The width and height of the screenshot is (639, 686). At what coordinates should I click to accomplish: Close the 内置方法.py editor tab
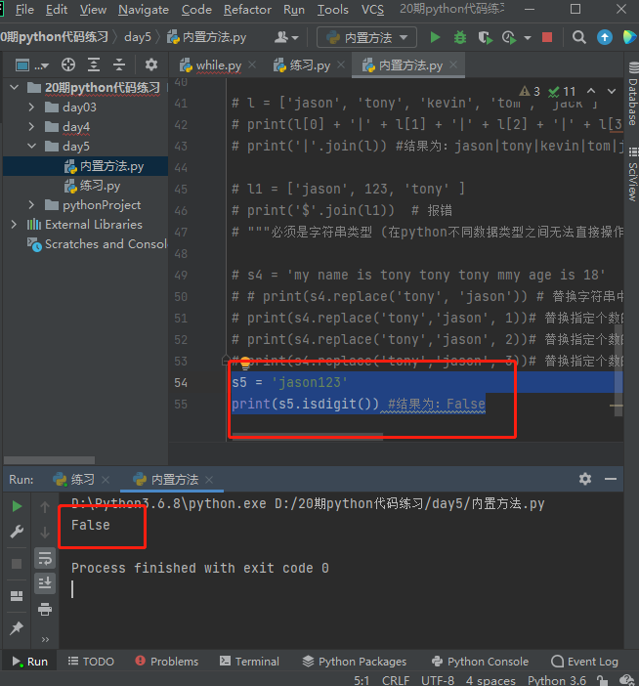(x=453, y=64)
